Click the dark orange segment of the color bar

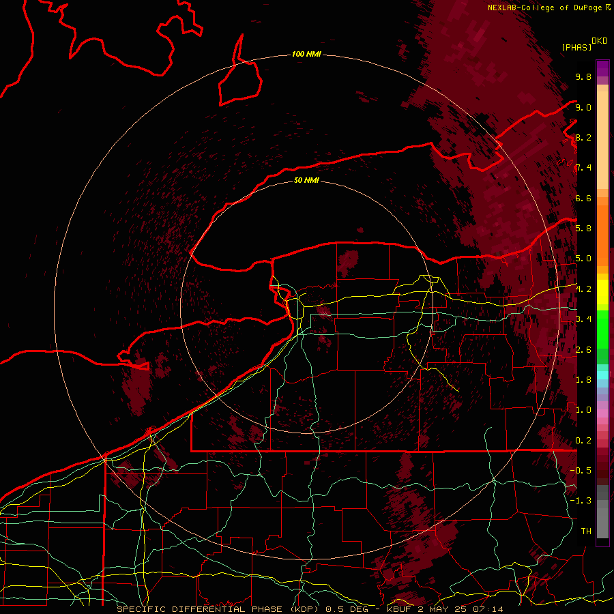[x=602, y=235]
